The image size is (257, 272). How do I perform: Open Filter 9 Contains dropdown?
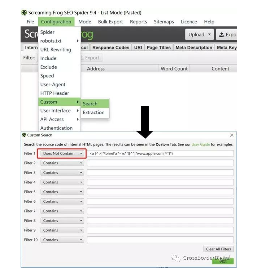pos(62,230)
